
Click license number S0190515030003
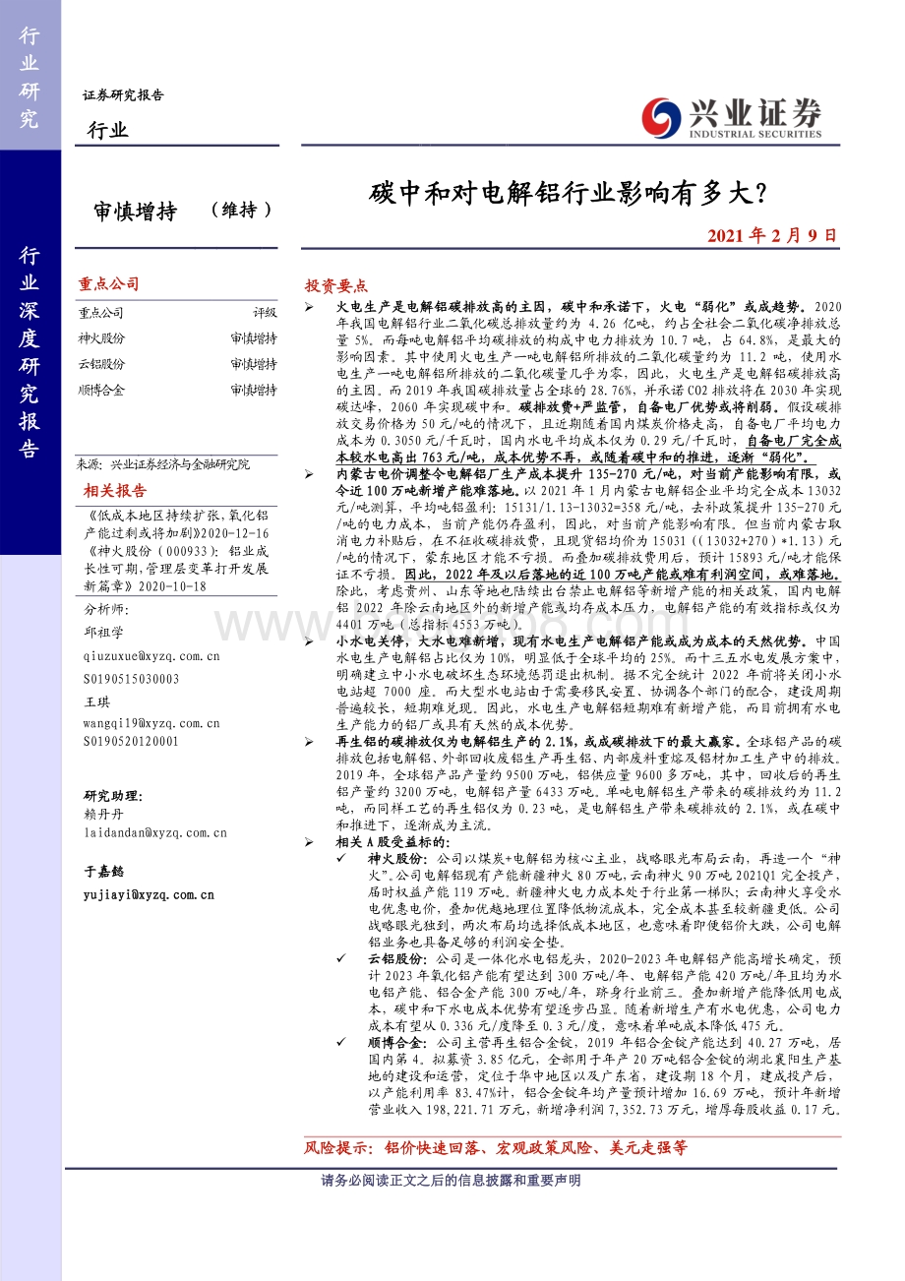pyautogui.click(x=132, y=679)
